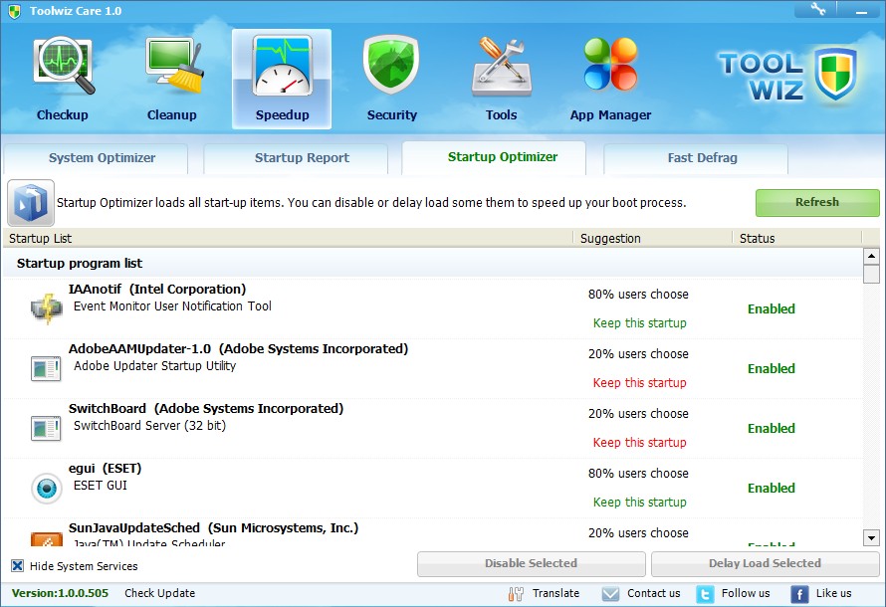Click 'Keep this startup' for egui
886x607 pixels.
[x=640, y=503]
